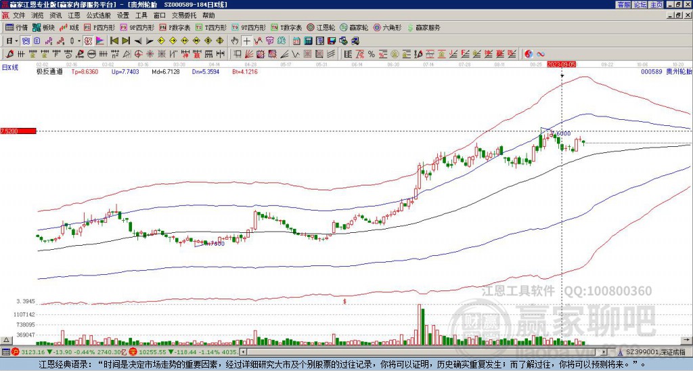693x371 pixels.
Task: Click the colored flag icon
Action: [100, 41]
